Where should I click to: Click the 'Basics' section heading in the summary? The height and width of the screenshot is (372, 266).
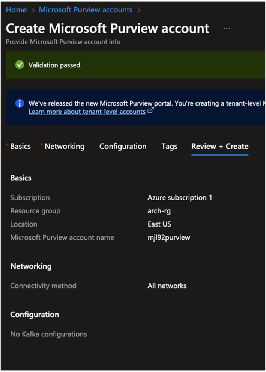click(x=21, y=178)
